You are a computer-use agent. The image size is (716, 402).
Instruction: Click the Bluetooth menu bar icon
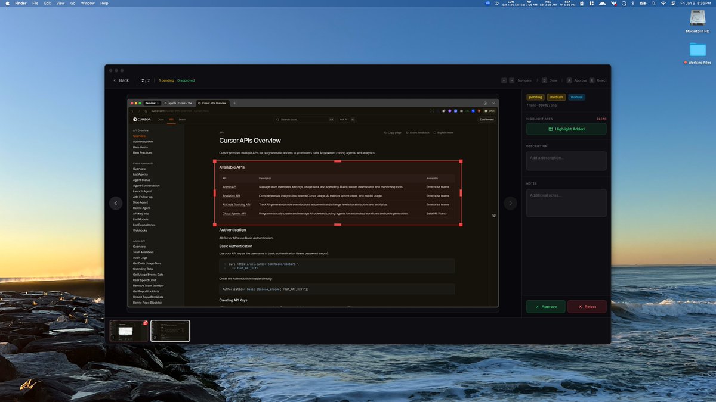pos(633,3)
